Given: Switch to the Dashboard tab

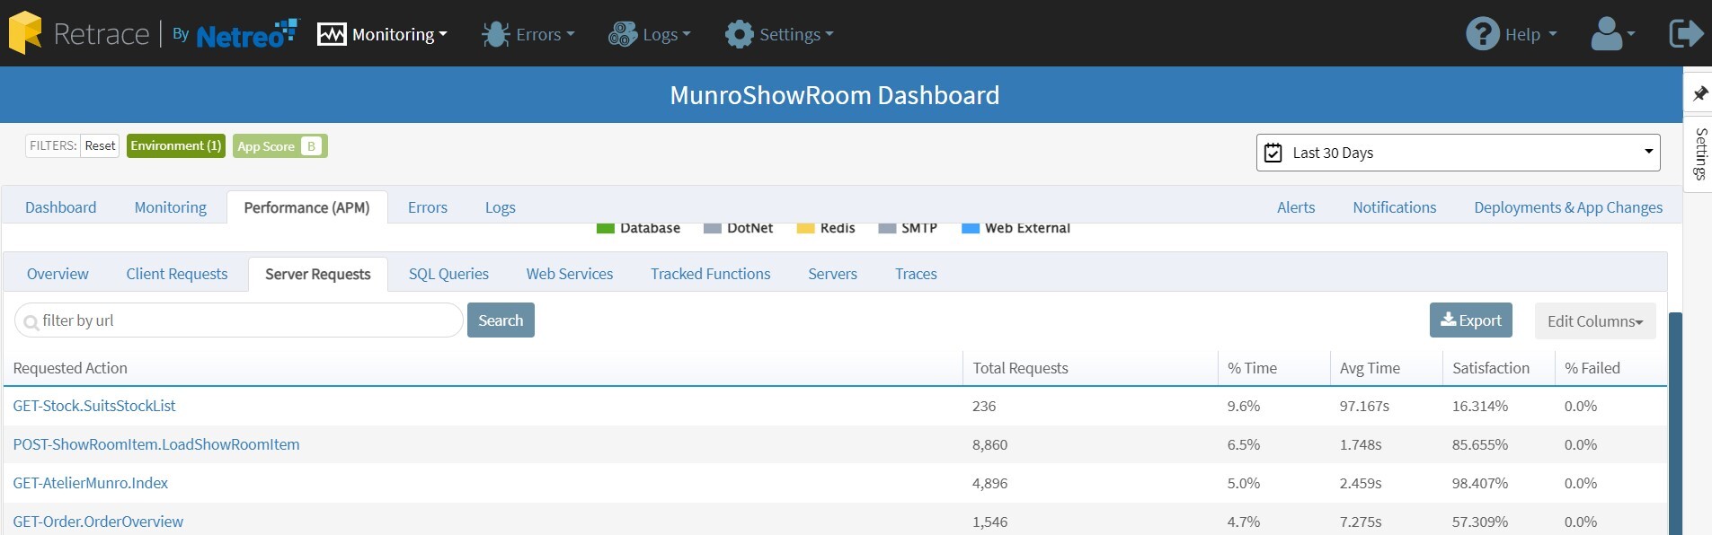Looking at the screenshot, I should 61,207.
